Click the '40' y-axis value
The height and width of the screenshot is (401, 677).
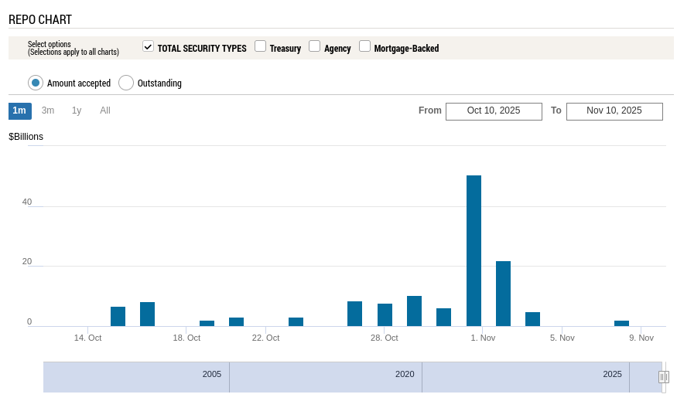(27, 202)
